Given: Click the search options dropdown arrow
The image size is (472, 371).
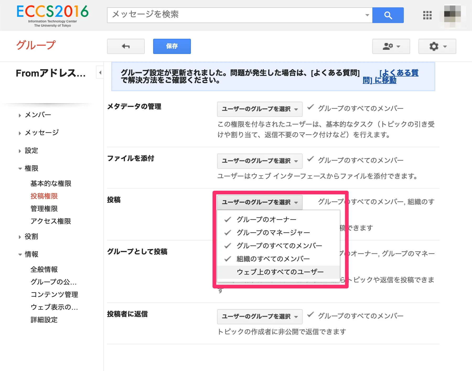Looking at the screenshot, I should [x=367, y=15].
